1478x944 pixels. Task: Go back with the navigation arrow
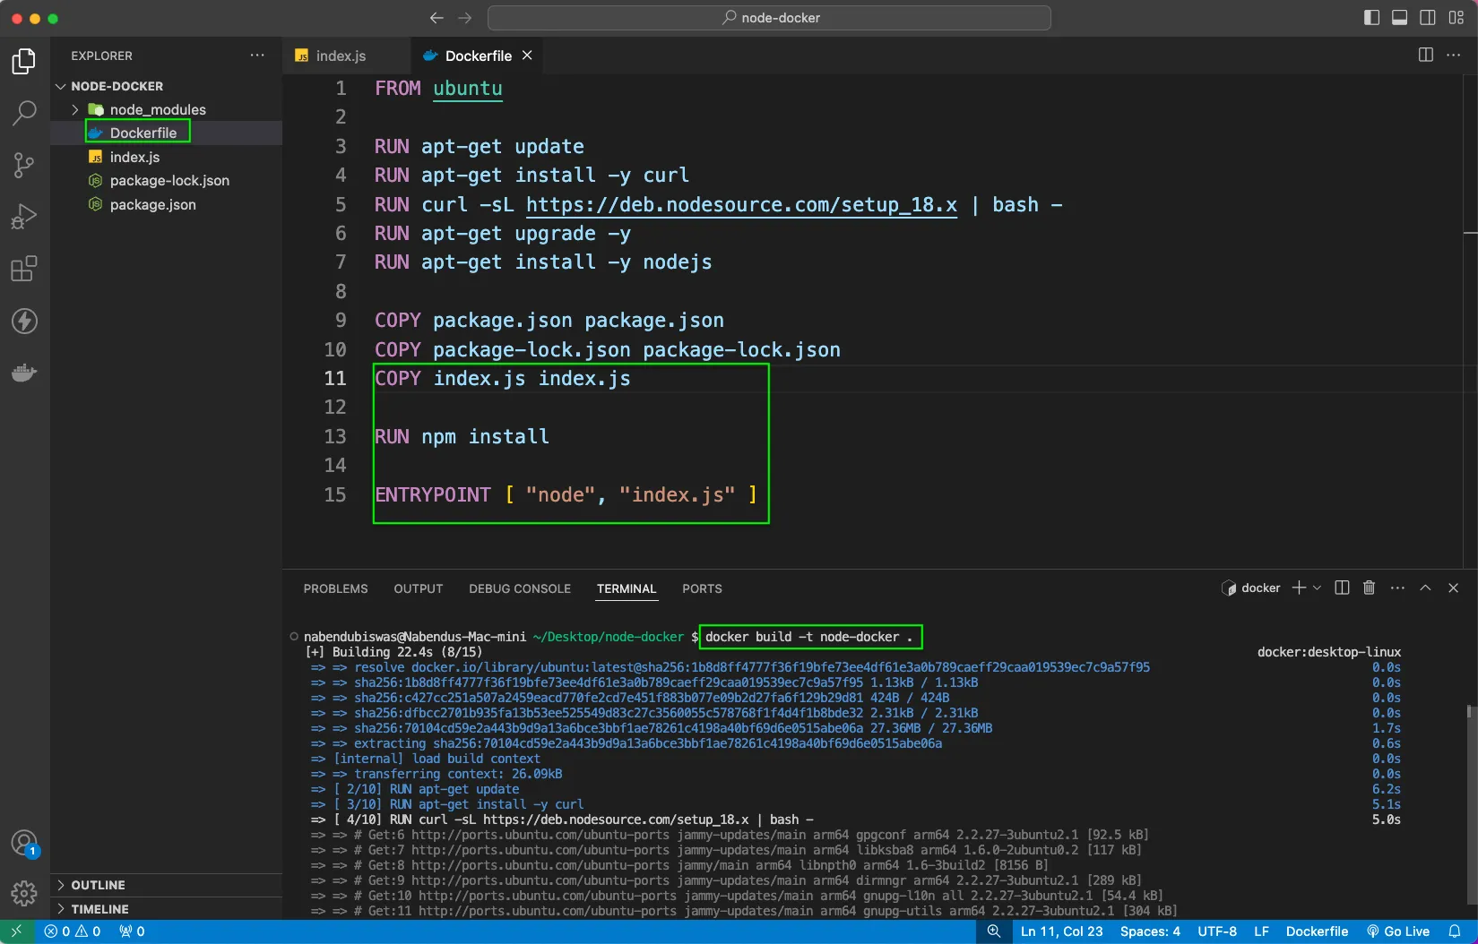click(x=436, y=18)
